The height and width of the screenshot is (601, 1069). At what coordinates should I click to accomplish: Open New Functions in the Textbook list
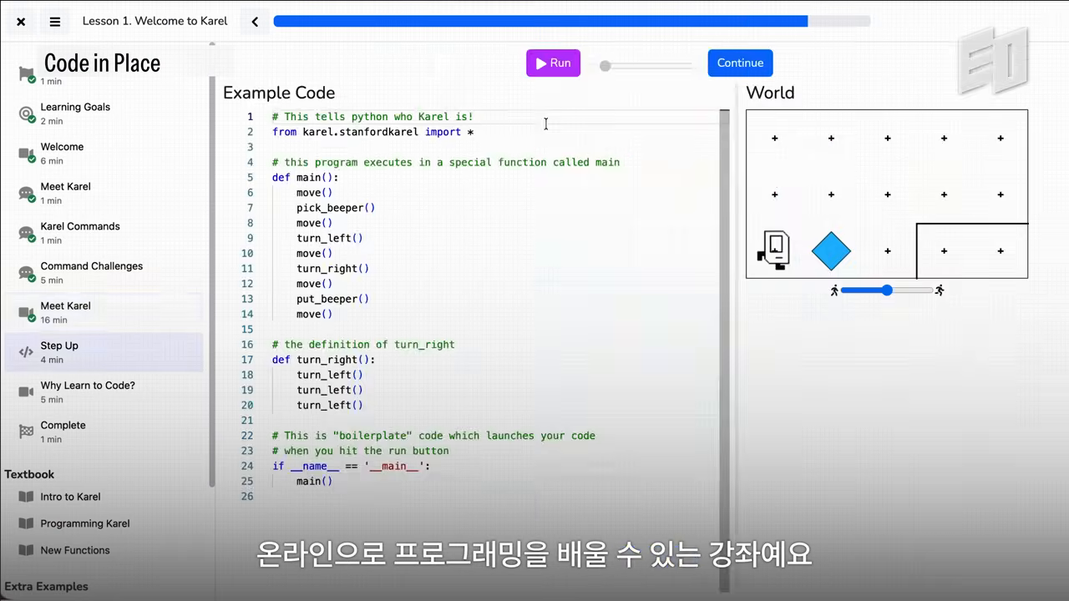pos(75,550)
